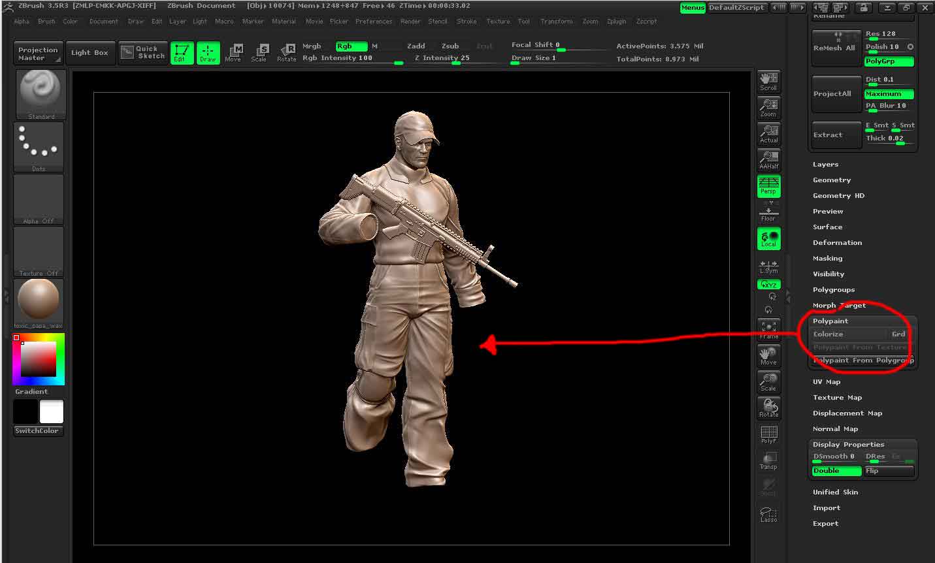This screenshot has height=563, width=935.
Task: Expand the Geometry subpalette
Action: (x=832, y=180)
